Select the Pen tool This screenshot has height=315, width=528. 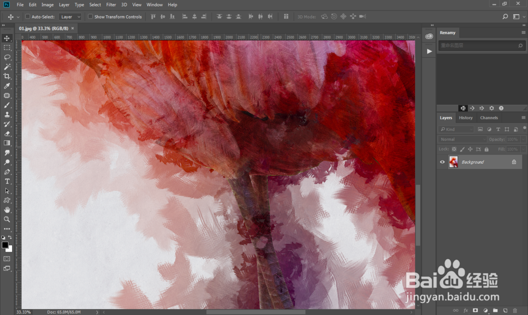(x=7, y=171)
